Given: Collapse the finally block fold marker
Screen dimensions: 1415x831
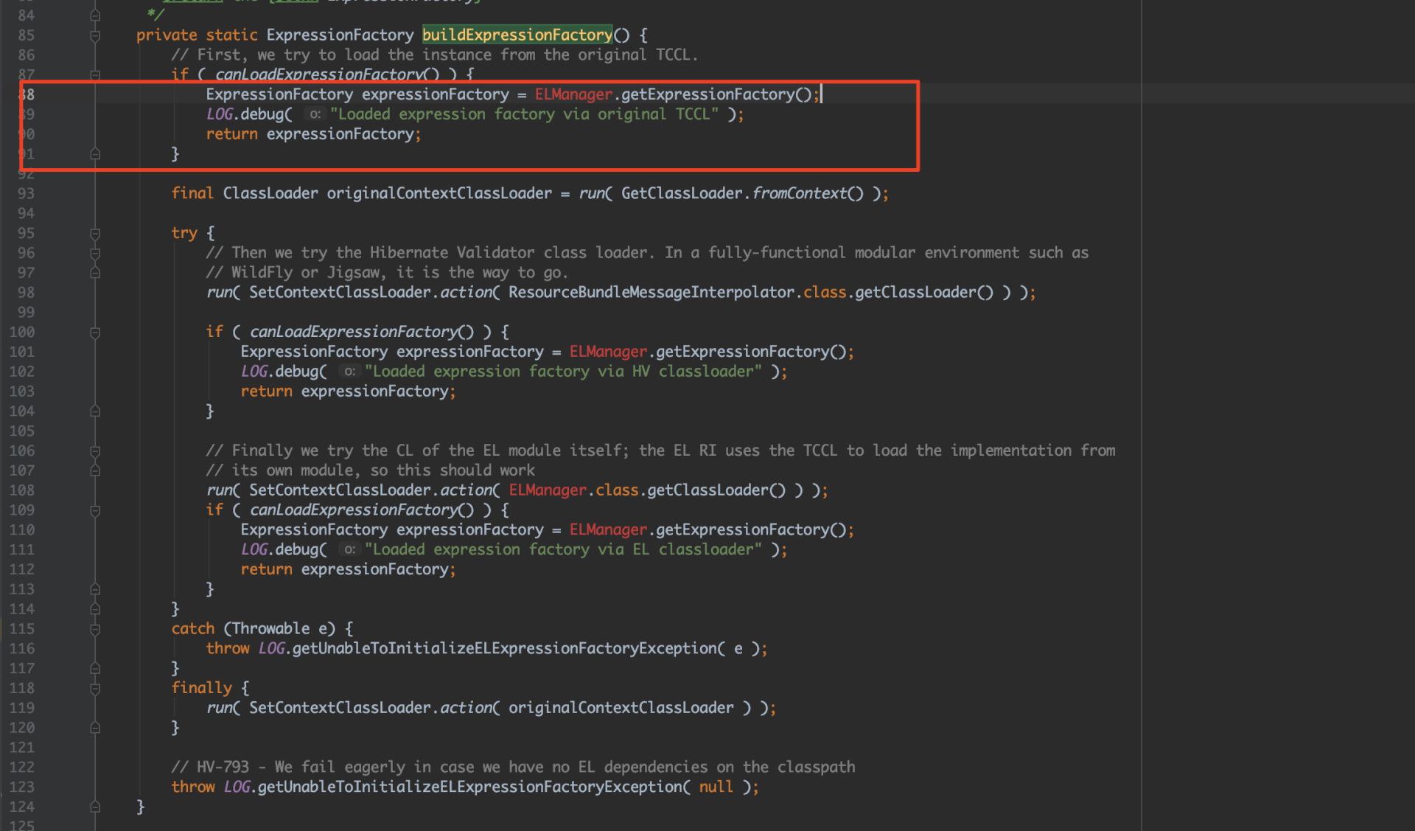Looking at the screenshot, I should pos(95,689).
